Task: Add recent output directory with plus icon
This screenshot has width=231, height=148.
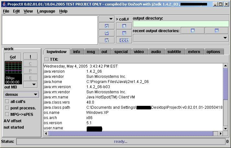Action: click(193, 31)
